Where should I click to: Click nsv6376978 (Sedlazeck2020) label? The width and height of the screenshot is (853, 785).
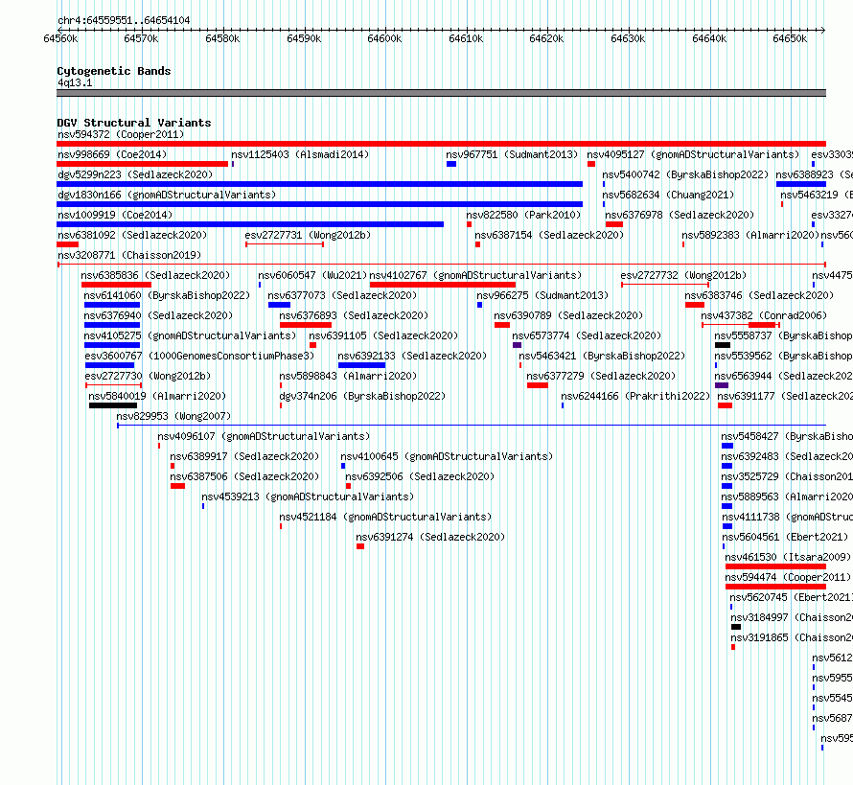click(x=680, y=215)
